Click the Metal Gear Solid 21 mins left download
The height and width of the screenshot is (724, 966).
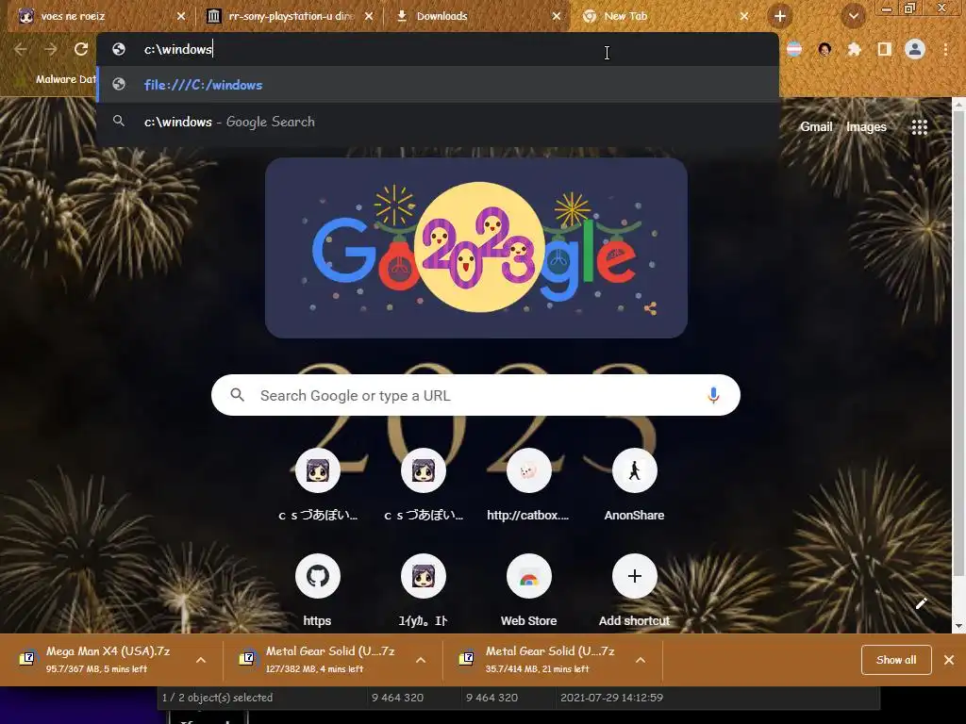click(x=550, y=659)
